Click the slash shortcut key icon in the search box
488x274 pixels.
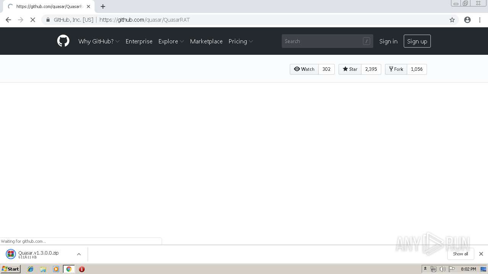pos(366,41)
